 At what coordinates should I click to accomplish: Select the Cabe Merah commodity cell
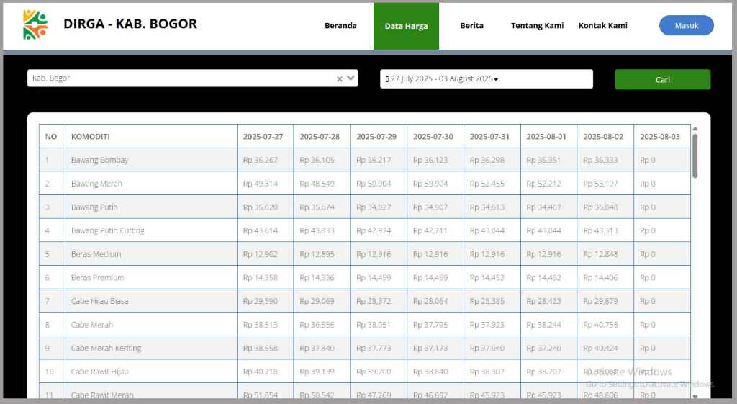click(151, 325)
